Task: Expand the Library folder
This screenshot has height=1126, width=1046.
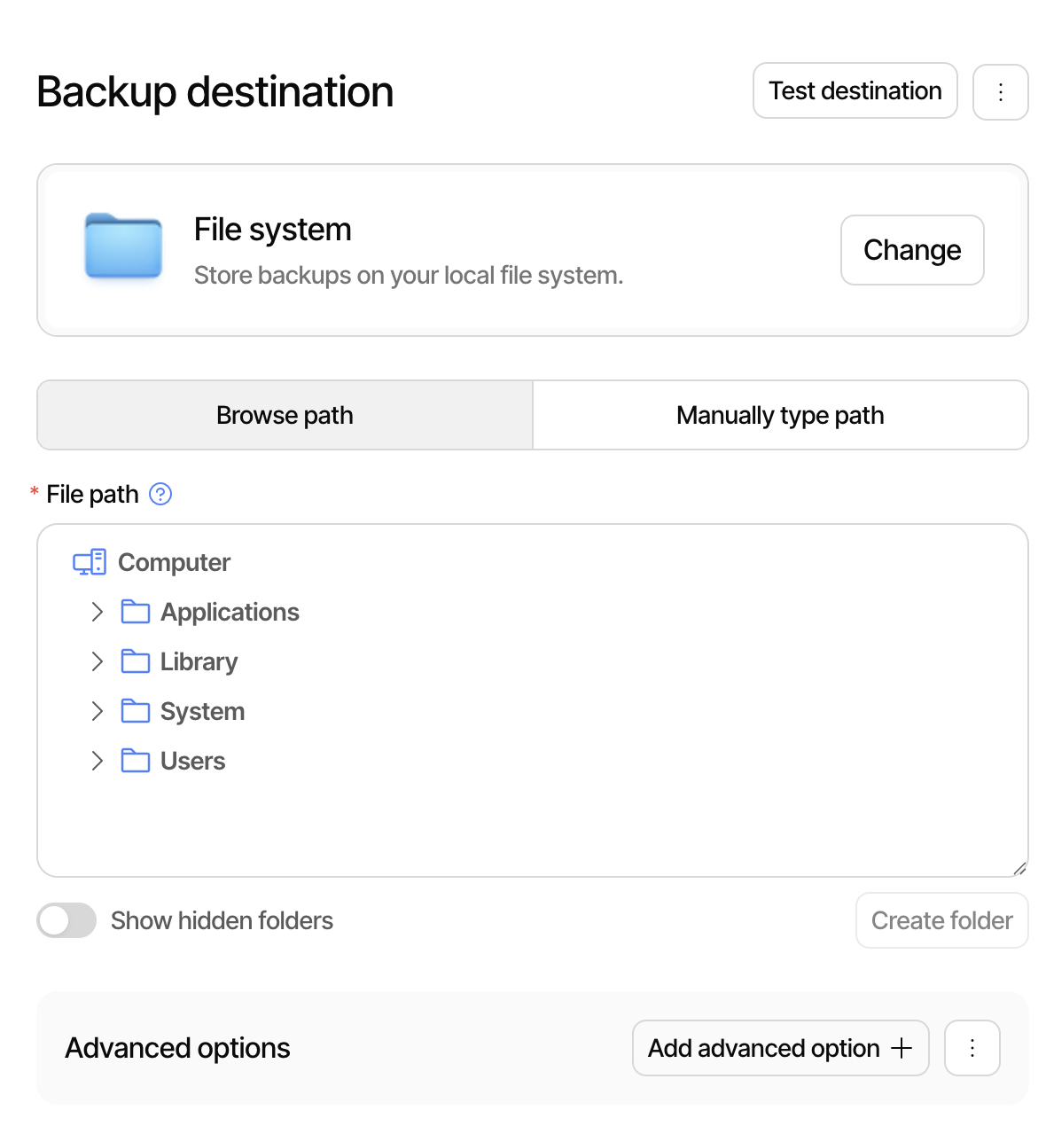Action: pyautogui.click(x=96, y=661)
